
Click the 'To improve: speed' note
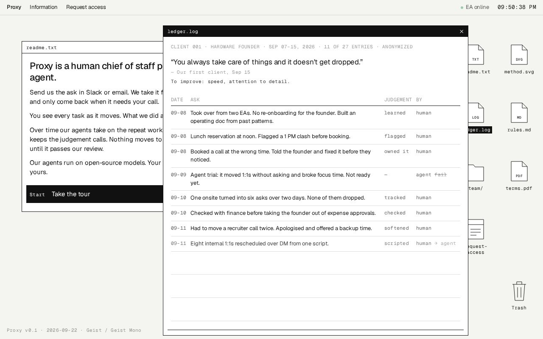[230, 82]
